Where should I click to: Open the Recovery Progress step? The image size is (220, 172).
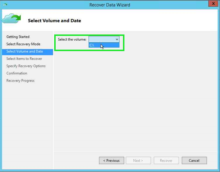(x=20, y=81)
